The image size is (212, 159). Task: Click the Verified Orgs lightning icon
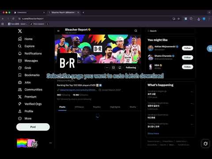click(x=20, y=104)
